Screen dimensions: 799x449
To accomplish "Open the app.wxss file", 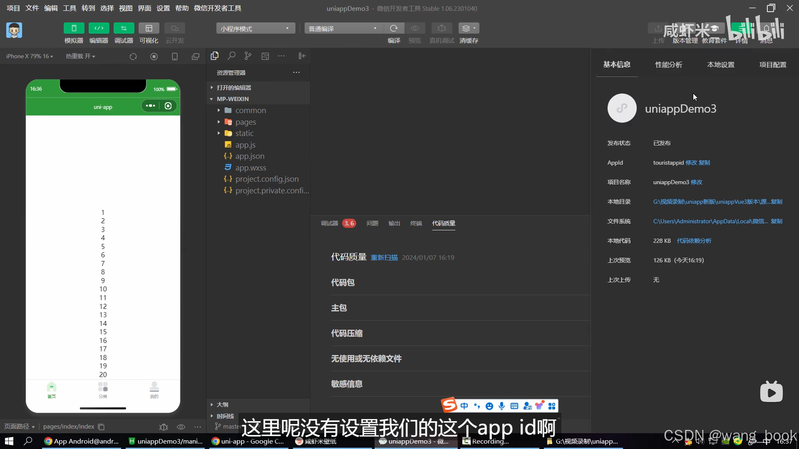I will point(258,168).
